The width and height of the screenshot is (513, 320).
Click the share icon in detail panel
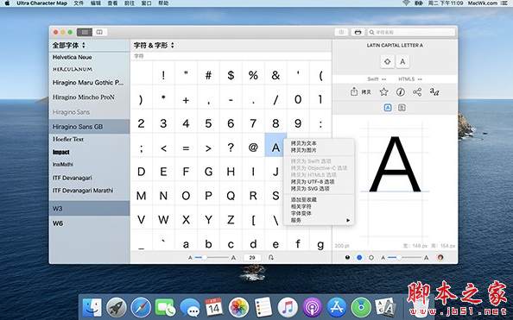(x=417, y=91)
